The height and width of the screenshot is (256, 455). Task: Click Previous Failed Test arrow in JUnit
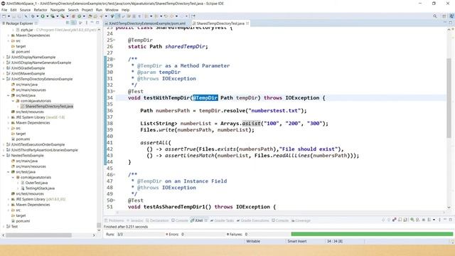389,220
